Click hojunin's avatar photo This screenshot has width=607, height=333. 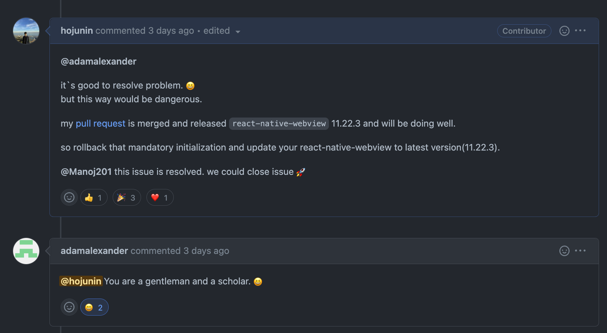point(26,31)
